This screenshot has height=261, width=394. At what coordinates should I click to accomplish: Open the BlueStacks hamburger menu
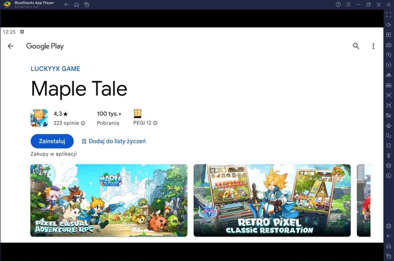click(348, 5)
